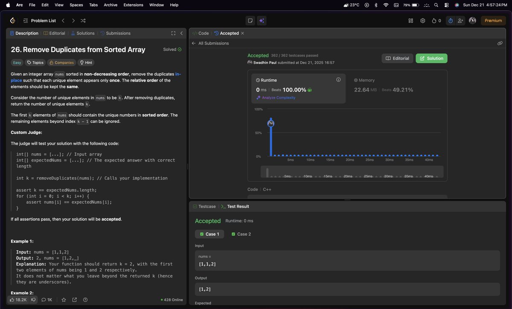
Task: Open the profile avatar menu
Action: click(x=472, y=20)
